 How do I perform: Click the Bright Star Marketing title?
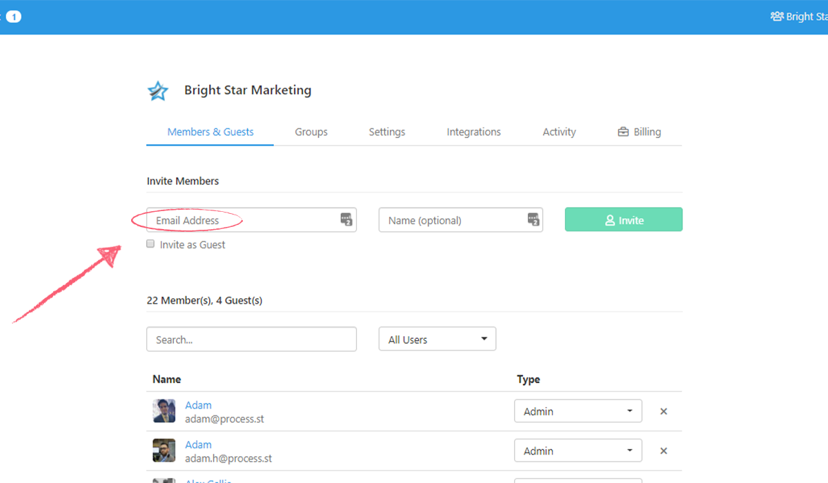pos(248,90)
